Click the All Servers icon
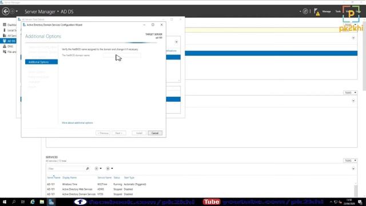This screenshot has height=206, width=366. pyautogui.click(x=5, y=35)
